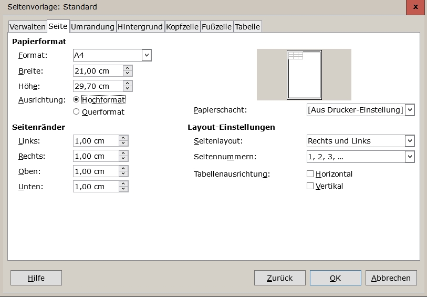
Task: Click the Hilfe button
Action: click(36, 278)
